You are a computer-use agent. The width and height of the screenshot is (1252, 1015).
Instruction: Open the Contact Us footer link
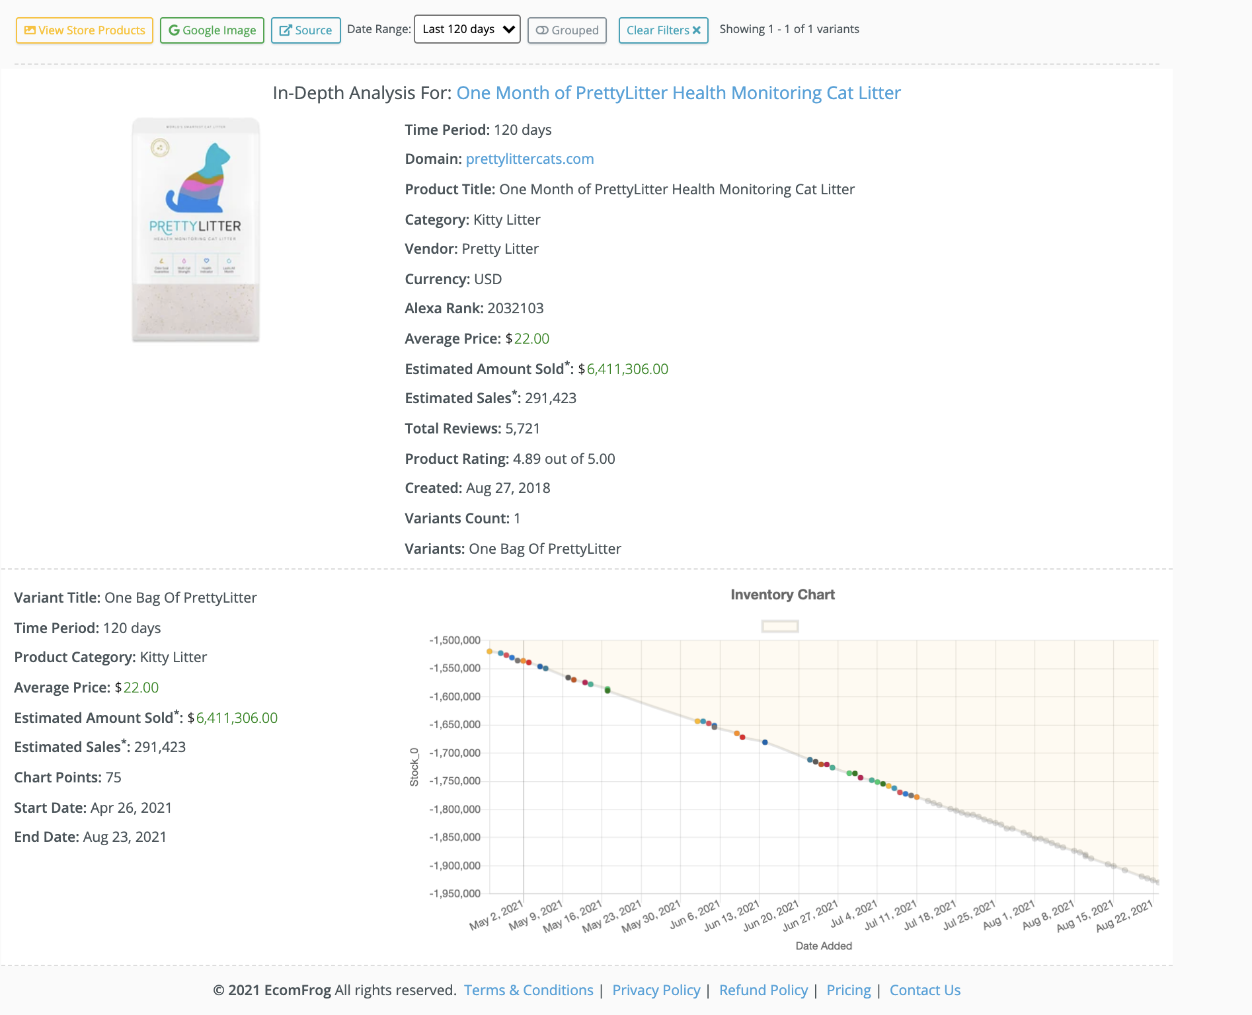[925, 990]
